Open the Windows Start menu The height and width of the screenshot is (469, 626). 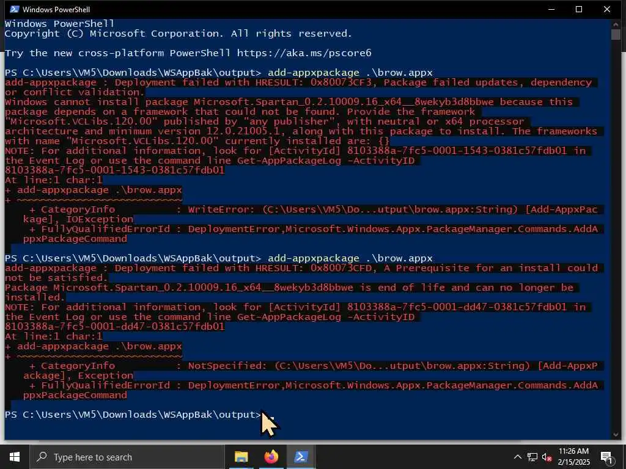pos(15,457)
